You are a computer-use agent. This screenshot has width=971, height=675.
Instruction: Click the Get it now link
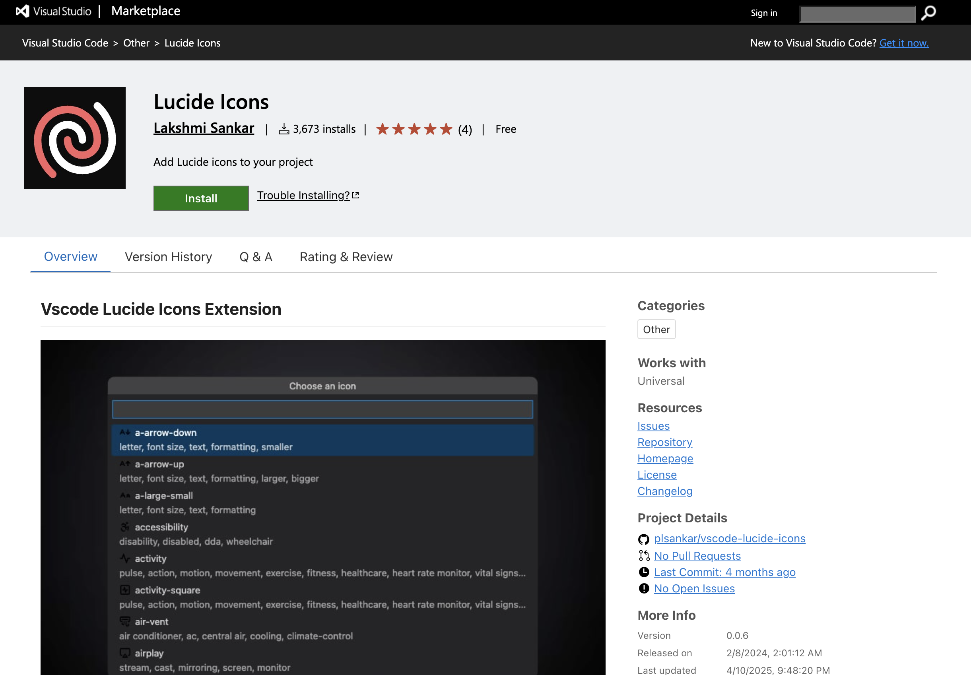[x=903, y=43]
